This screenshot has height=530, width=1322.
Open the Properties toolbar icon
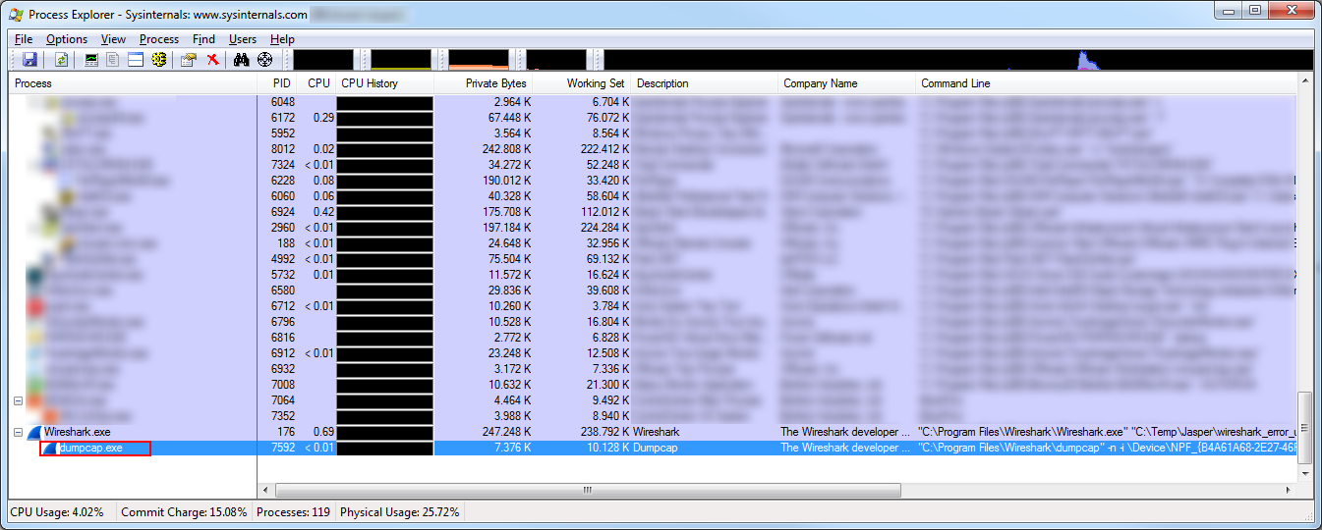pyautogui.click(x=189, y=60)
